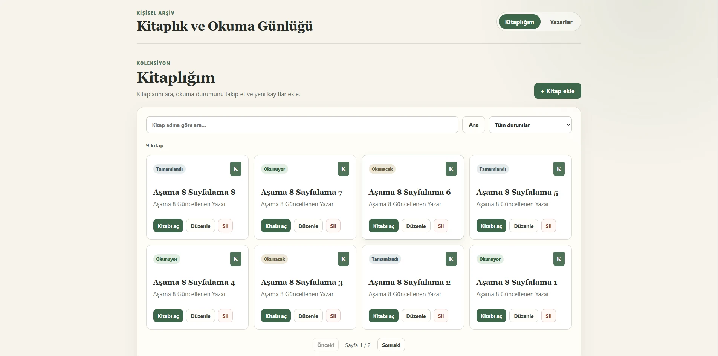Open the book Aşama 8 Sayfalama 1

491,316
